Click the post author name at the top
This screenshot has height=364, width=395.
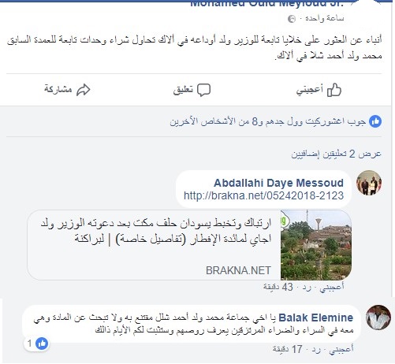point(266,4)
